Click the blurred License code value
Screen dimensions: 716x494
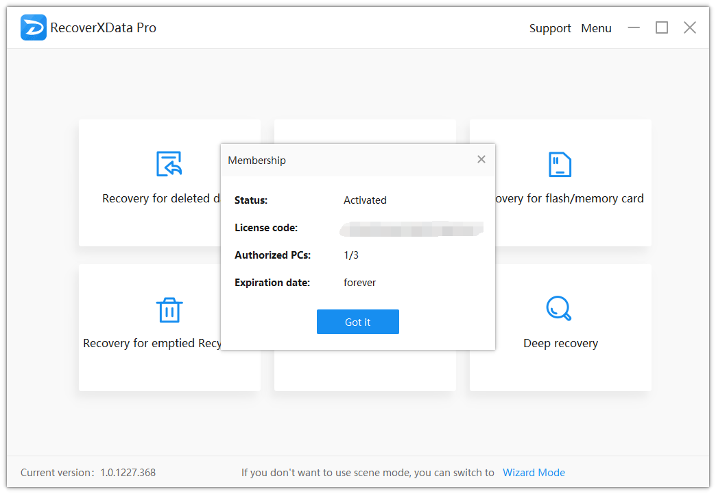pyautogui.click(x=411, y=228)
